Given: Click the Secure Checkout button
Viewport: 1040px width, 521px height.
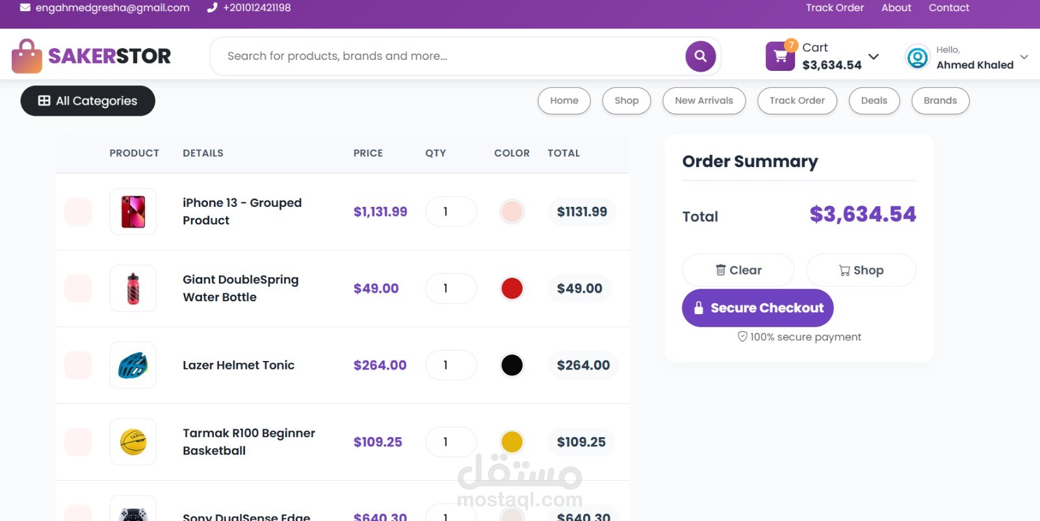Looking at the screenshot, I should coord(758,308).
